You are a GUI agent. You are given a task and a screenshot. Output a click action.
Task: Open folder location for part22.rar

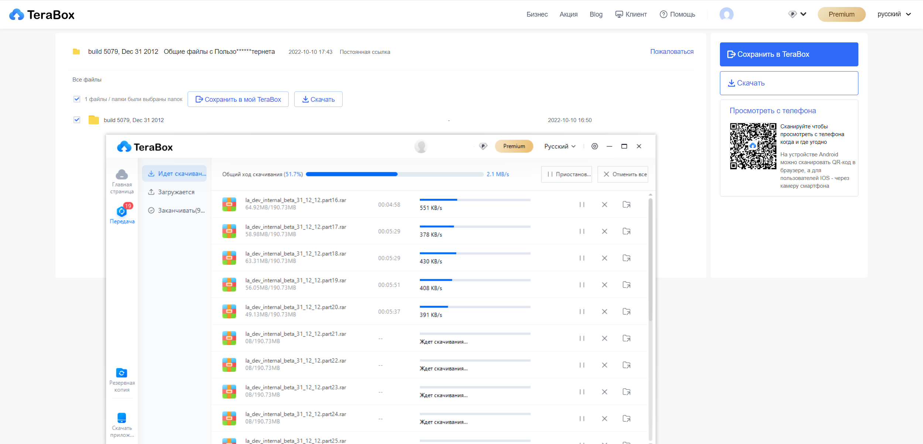point(627,365)
